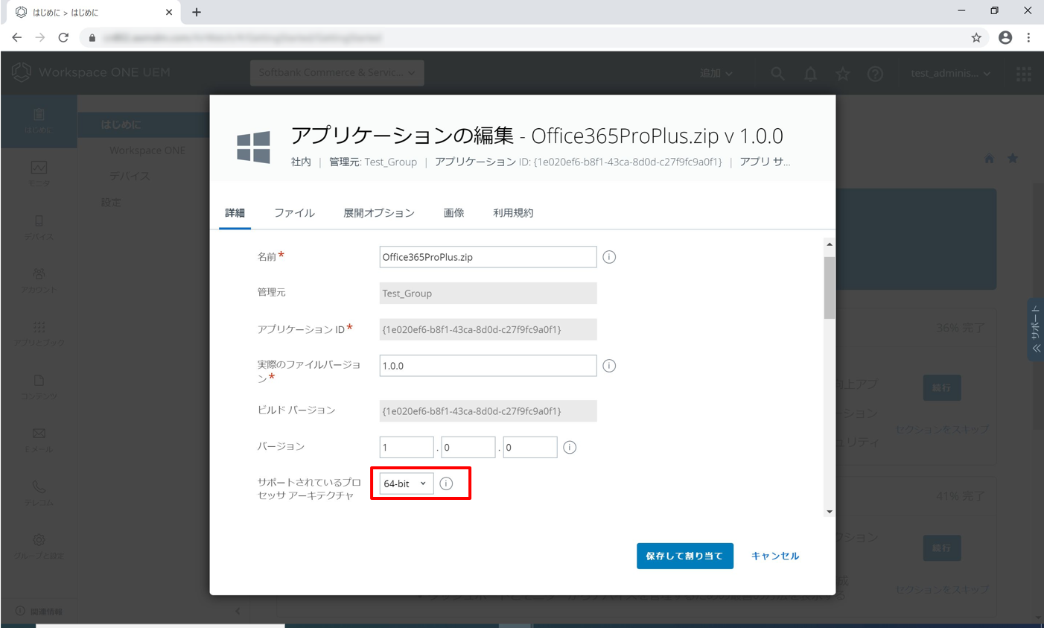Expand the サポート side panel tab
This screenshot has height=628, width=1044.
(x=1035, y=330)
